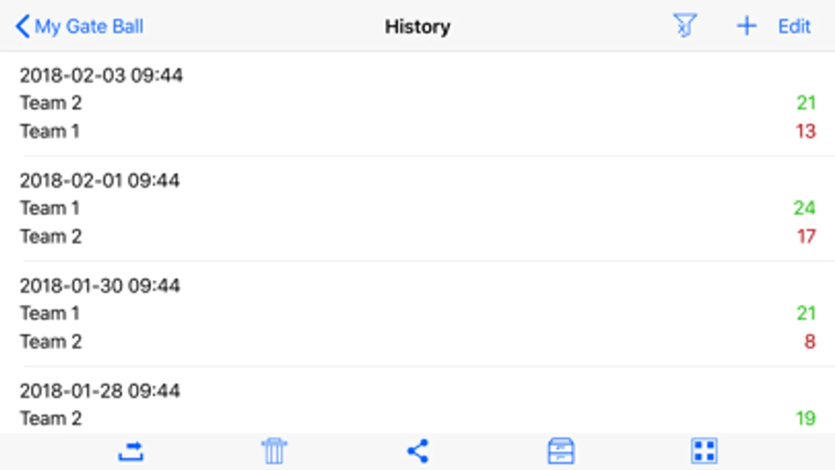Tap the transfer arrows icon in bottom toolbar
This screenshot has height=470, width=835.
(x=131, y=451)
